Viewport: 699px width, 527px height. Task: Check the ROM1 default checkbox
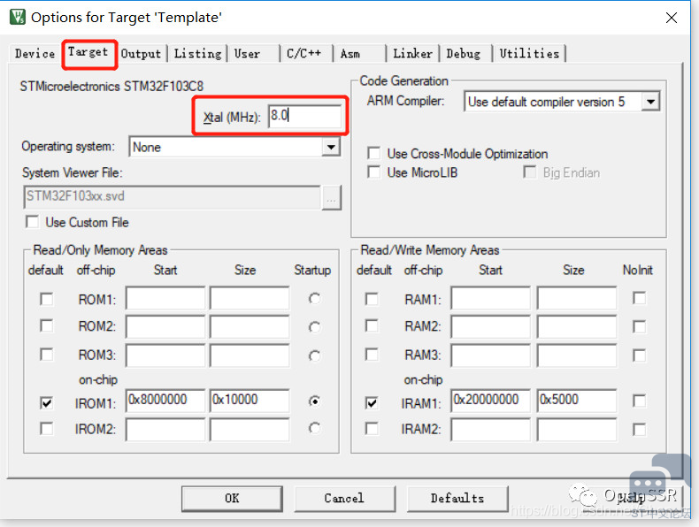pos(46,299)
